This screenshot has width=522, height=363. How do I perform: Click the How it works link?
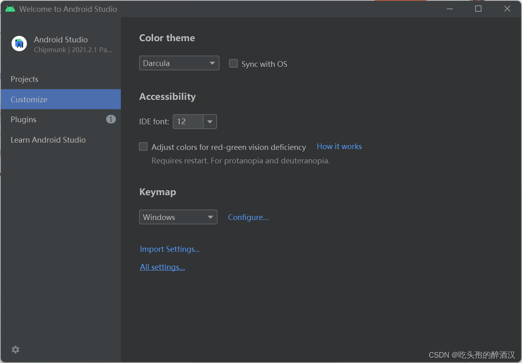coord(339,146)
